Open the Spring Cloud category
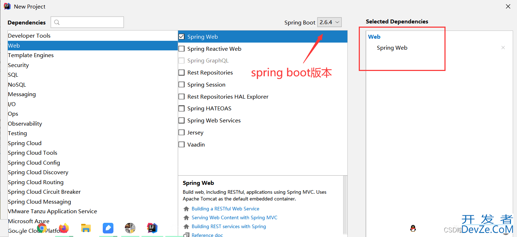 point(92,143)
